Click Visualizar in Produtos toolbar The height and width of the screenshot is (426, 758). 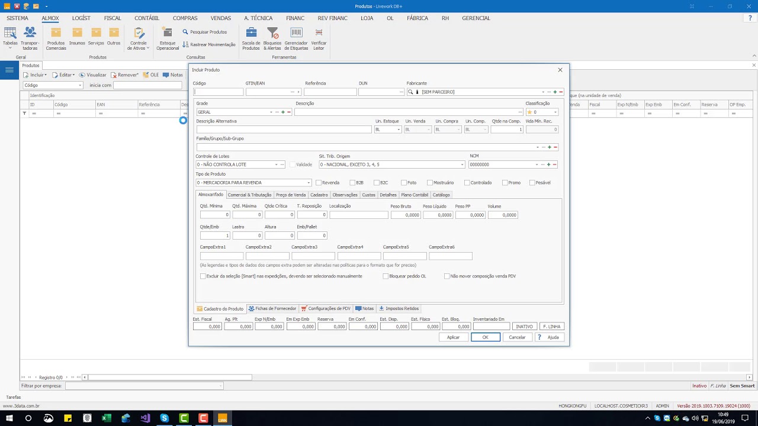pyautogui.click(x=93, y=75)
